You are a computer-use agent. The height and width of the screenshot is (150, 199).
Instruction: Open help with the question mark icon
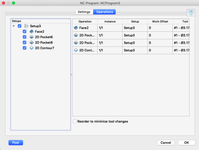pyautogui.click(x=191, y=13)
